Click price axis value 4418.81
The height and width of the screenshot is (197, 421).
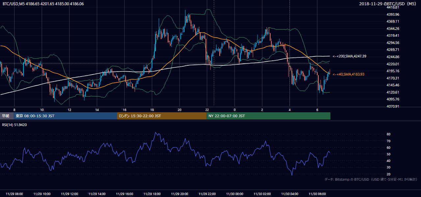click(393, 7)
